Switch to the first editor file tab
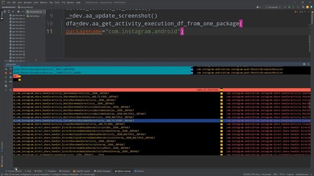The width and height of the screenshot is (314, 176). click(36, 12)
